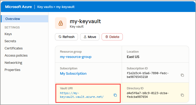The height and width of the screenshot is (105, 196).
Task: Open Access policies in the sidebar
Action: point(16,55)
